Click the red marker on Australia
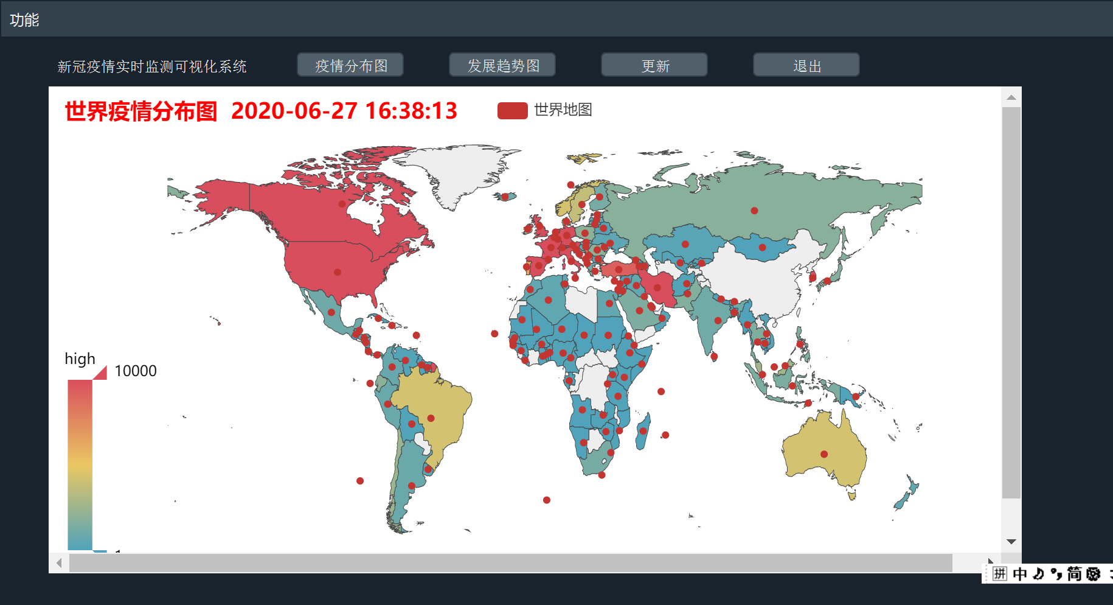This screenshot has width=1113, height=605. 824,453
